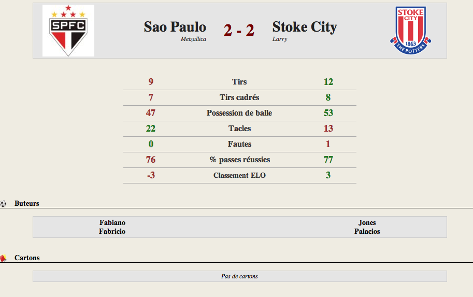Click the Pas de cartons message

(x=239, y=276)
